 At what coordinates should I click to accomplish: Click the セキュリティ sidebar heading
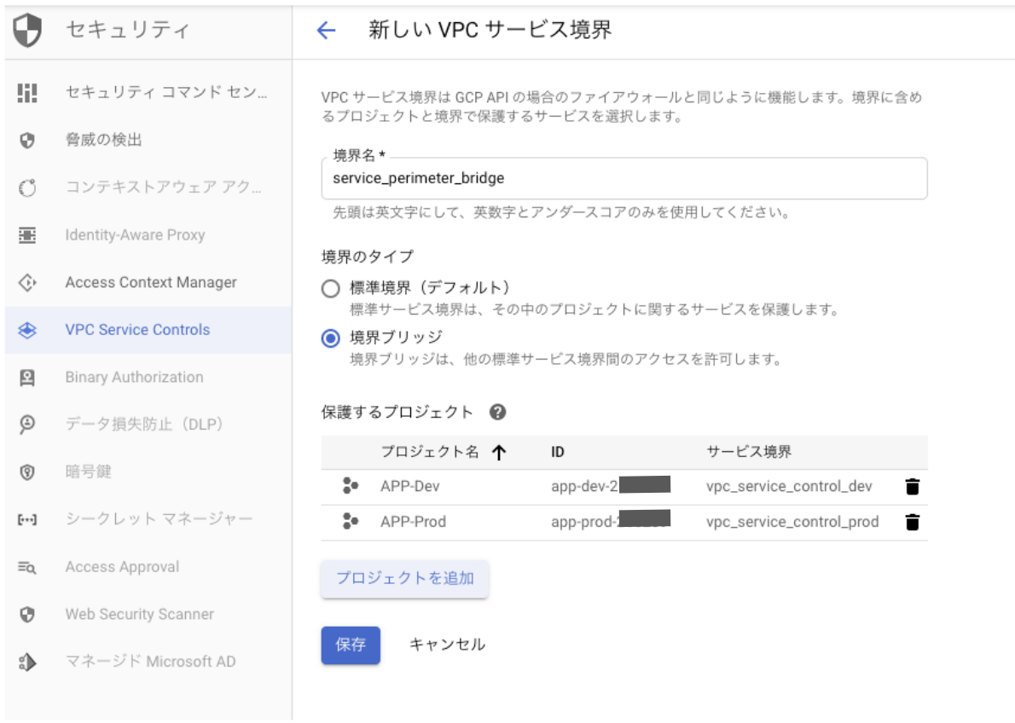[x=128, y=30]
